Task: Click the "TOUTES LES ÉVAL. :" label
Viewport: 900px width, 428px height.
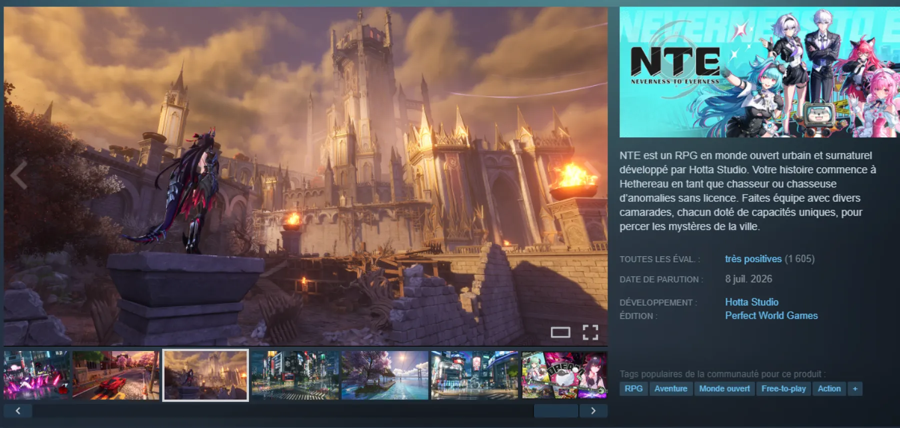Action: point(659,259)
